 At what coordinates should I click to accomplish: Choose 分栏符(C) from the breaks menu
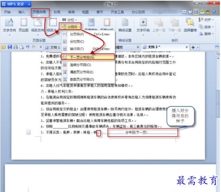coord(89,42)
